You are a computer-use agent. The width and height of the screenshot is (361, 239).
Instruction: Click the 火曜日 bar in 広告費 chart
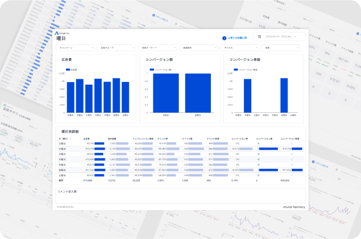click(x=89, y=98)
